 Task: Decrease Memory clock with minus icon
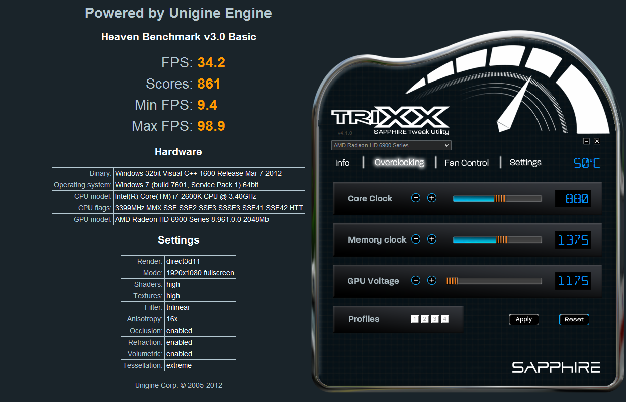pos(416,239)
